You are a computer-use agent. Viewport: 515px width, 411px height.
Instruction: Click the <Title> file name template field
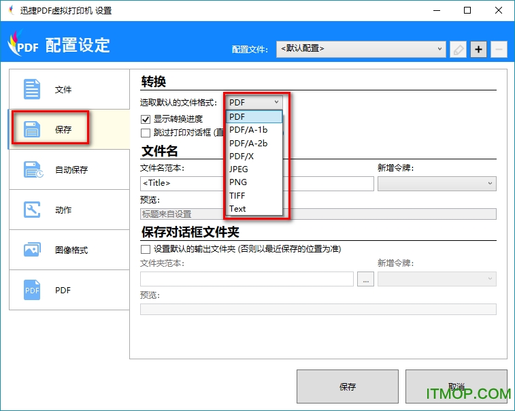257,183
